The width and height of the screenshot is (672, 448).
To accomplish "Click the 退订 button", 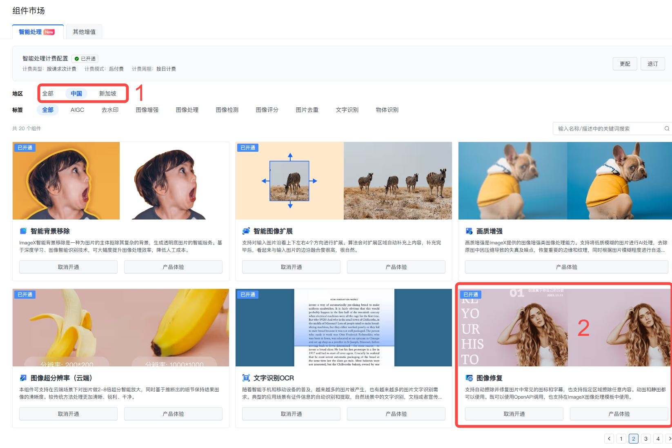I will coord(652,64).
